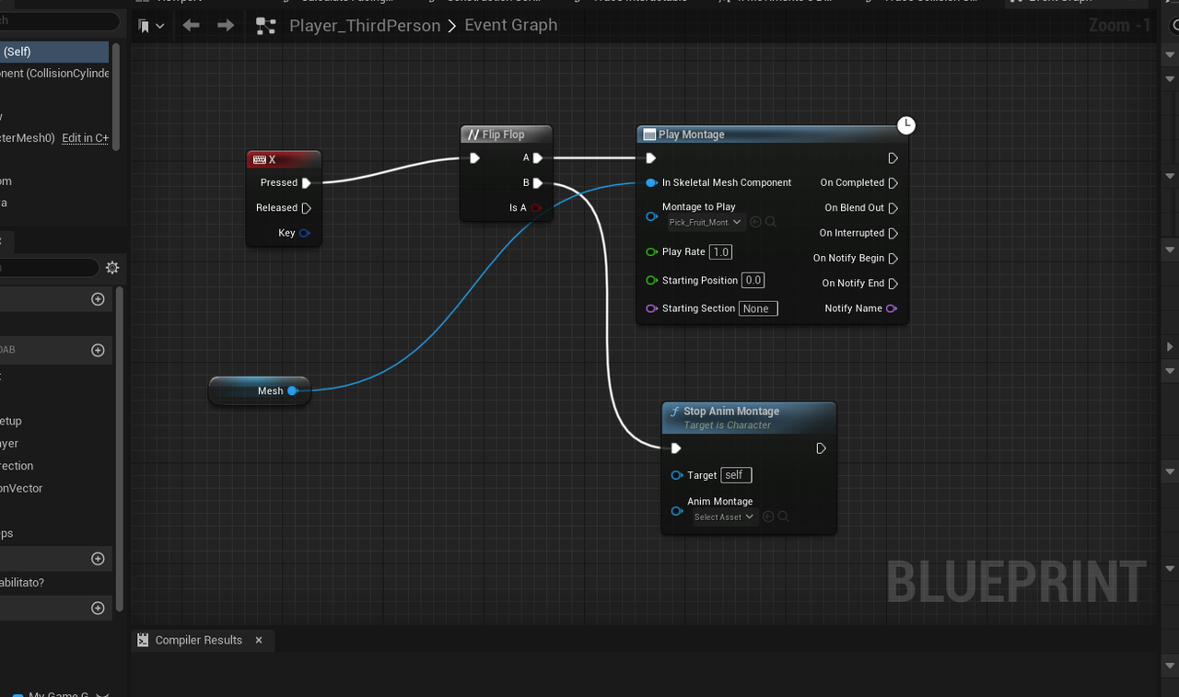Click the back navigation arrow

point(191,25)
